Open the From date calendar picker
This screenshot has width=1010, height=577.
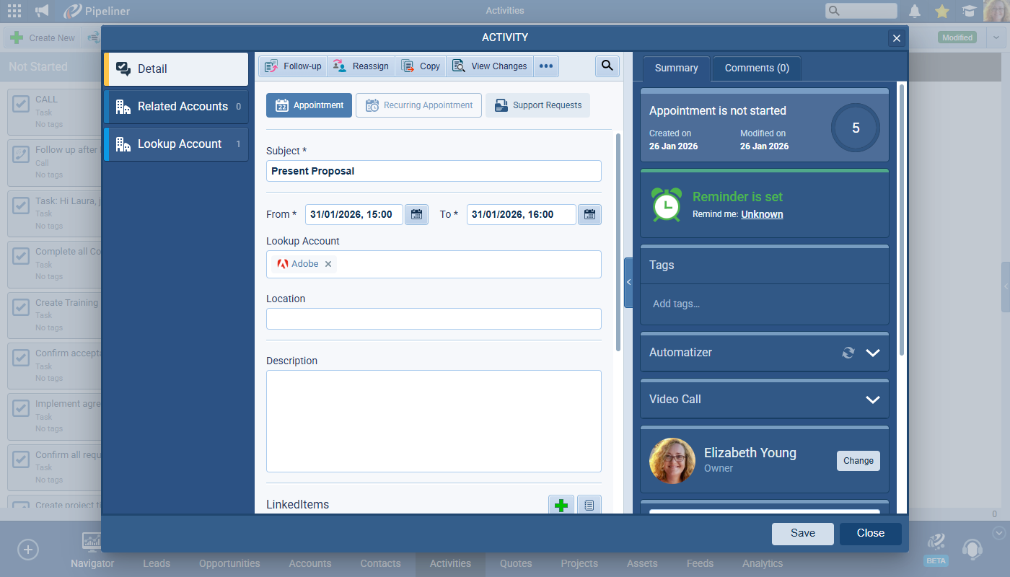click(x=416, y=214)
